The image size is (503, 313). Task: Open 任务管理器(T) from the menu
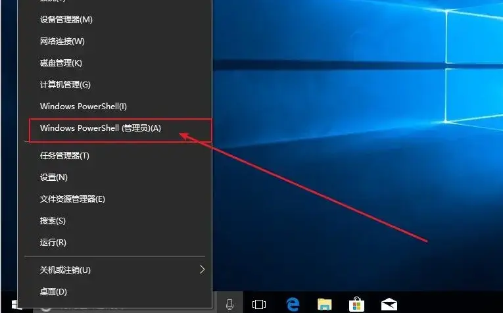tap(64, 156)
